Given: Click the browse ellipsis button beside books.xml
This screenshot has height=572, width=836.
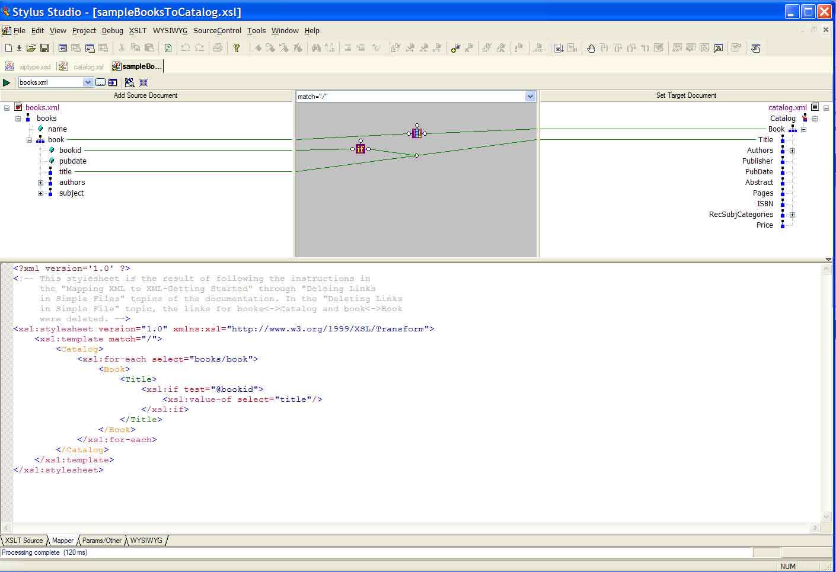Looking at the screenshot, I should pyautogui.click(x=100, y=82).
